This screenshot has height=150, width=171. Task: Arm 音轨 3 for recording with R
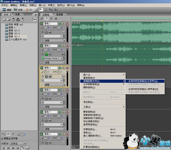coord(67,68)
